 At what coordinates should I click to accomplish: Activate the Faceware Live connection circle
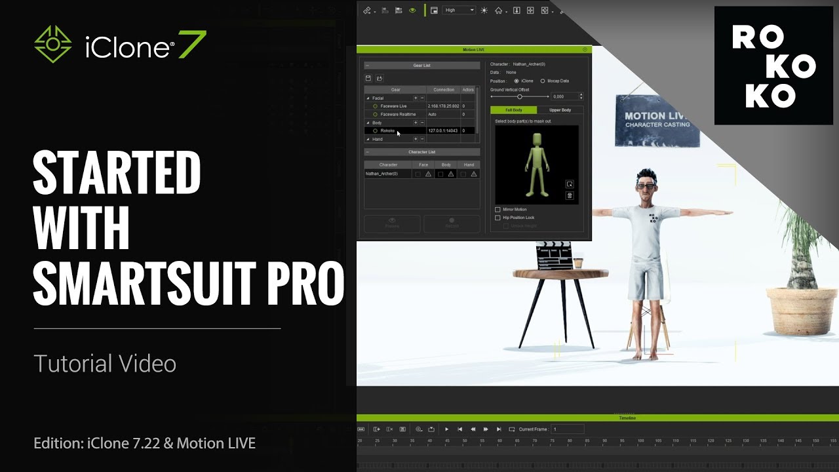376,106
